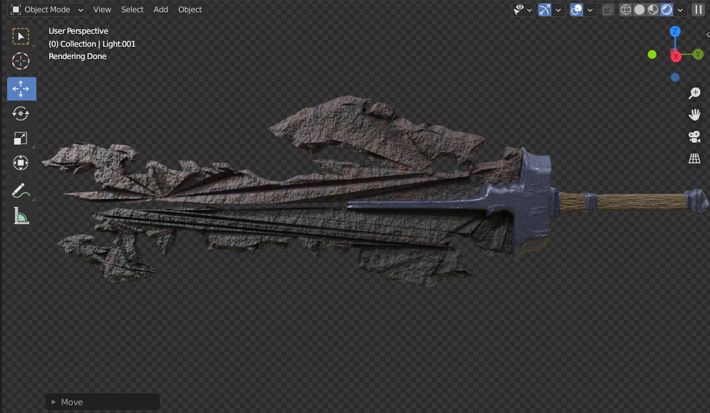This screenshot has height=413, width=710.
Task: Open the shading options dropdown arrow
Action: (x=680, y=9)
